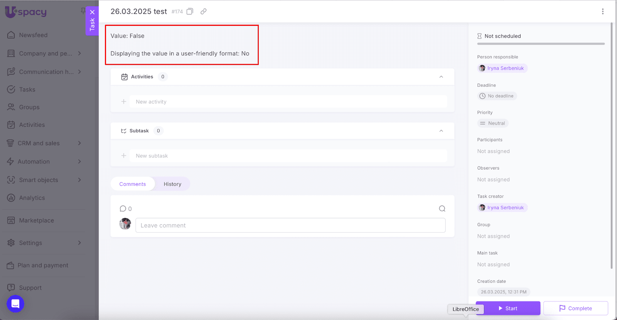This screenshot has height=320, width=617.
Task: Select the Comments tab
Action: click(x=133, y=184)
